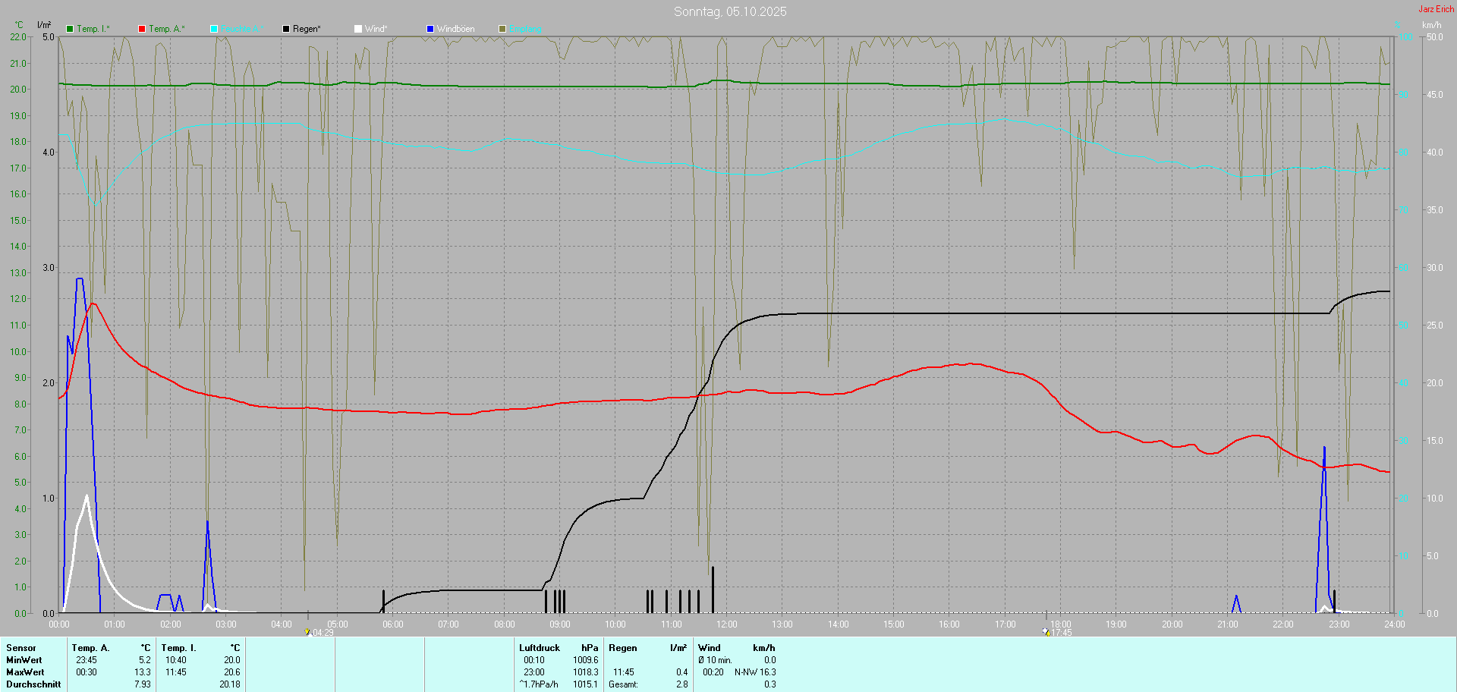Click the Temp. I. minimum time '10:40'
Viewport: 1457px width, 692px height.
click(176, 660)
